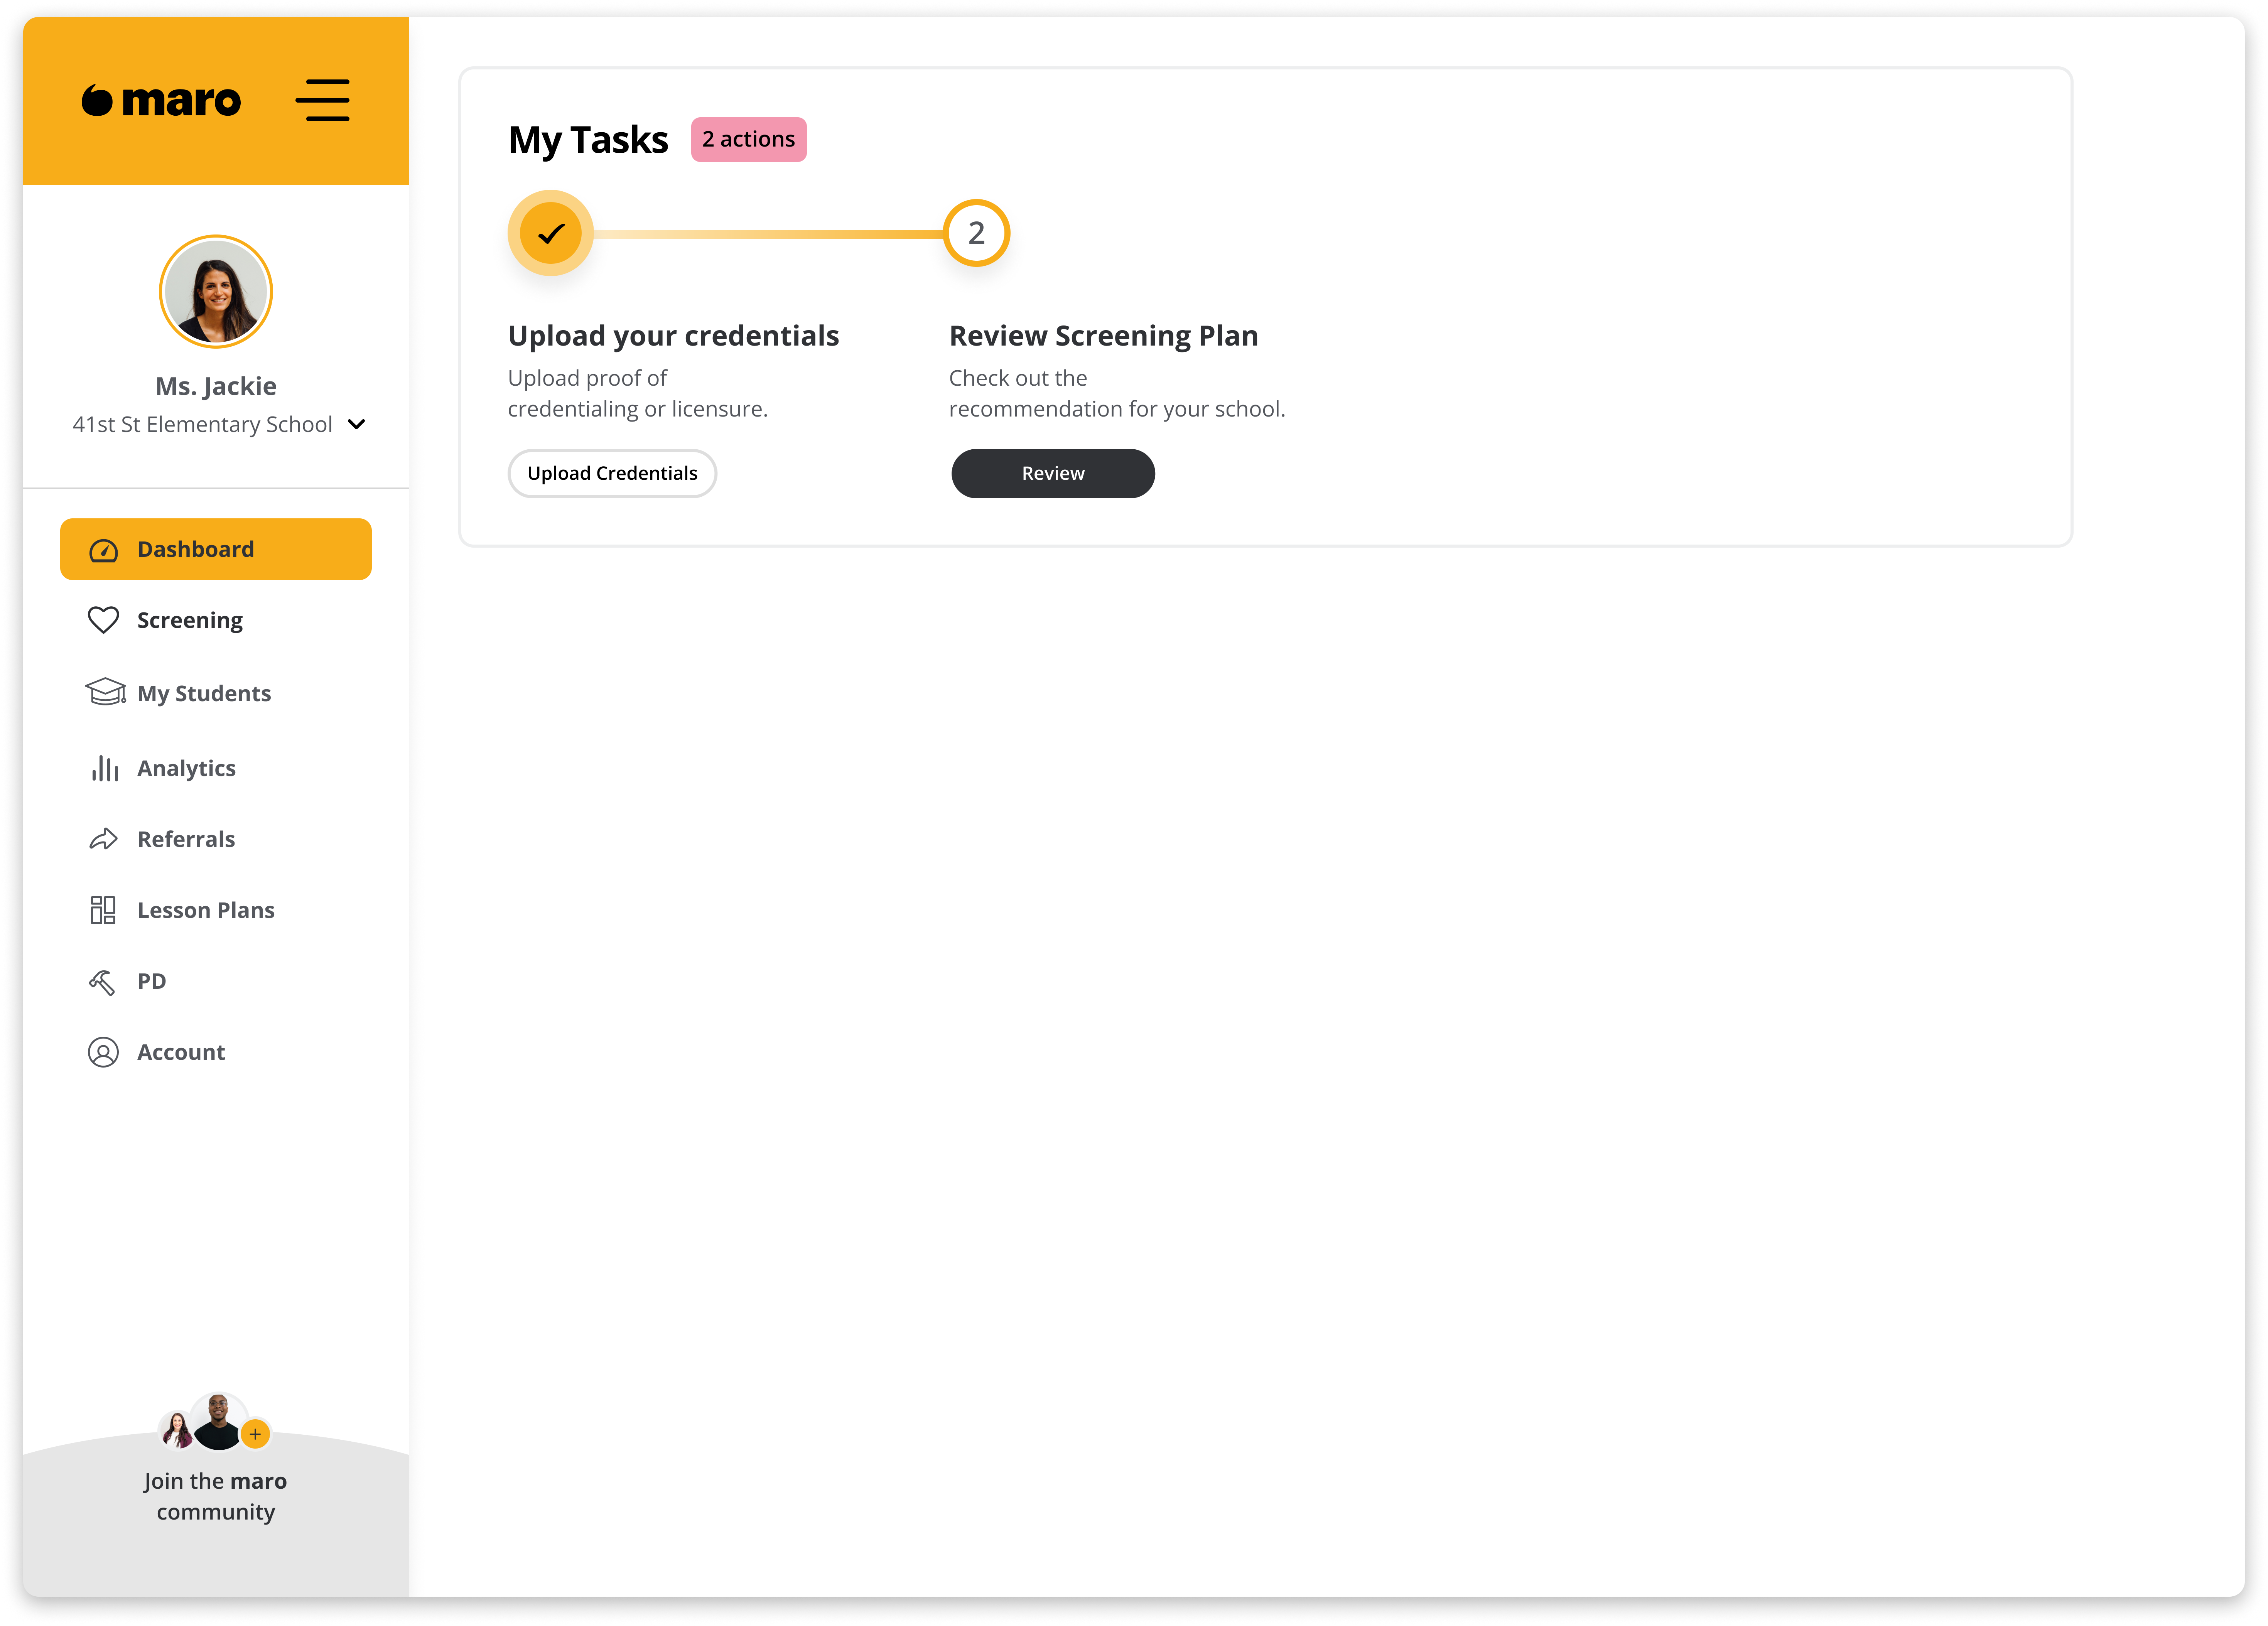Go to the Dashboard section

[195, 549]
